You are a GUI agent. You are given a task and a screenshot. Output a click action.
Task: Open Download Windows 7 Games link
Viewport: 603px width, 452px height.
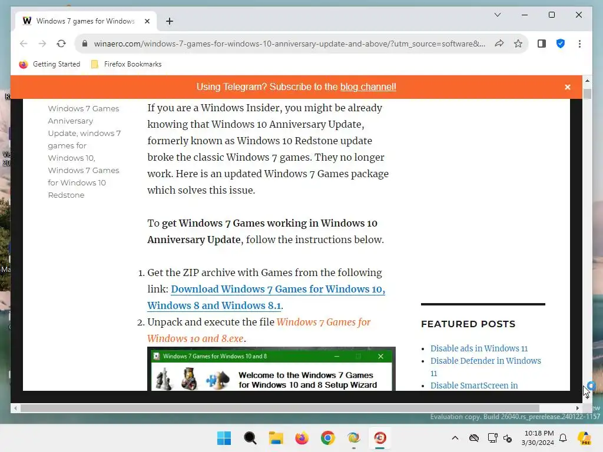click(x=266, y=297)
